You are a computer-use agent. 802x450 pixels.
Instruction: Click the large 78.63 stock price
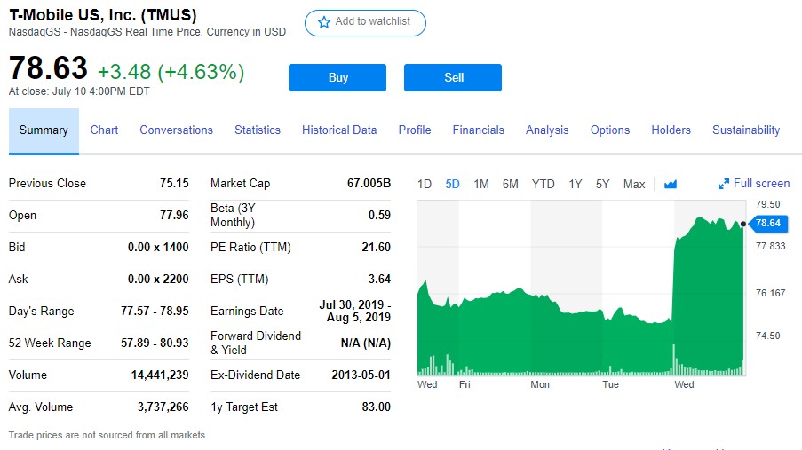point(49,68)
